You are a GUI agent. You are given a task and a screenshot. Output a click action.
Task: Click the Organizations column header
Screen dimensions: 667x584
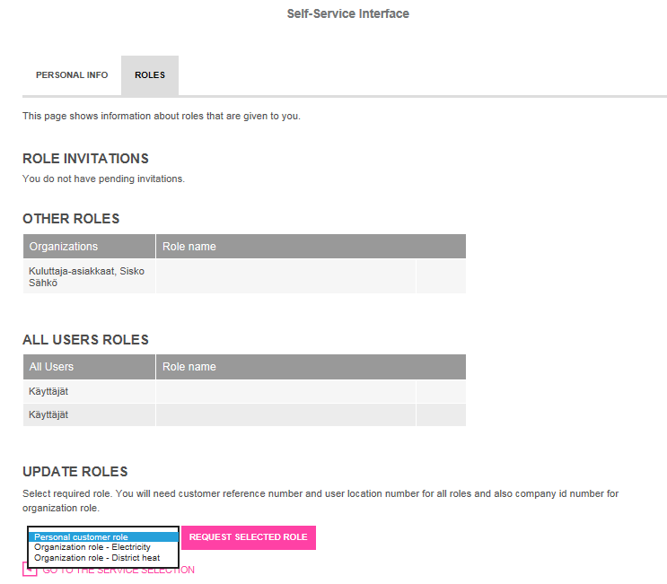click(89, 246)
